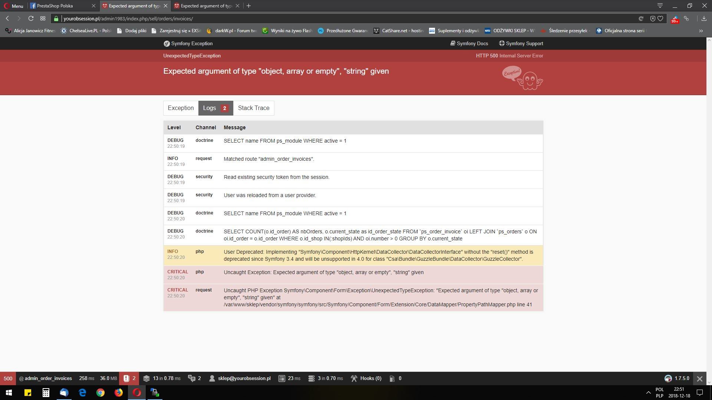
Task: Open the Symfony Support link
Action: point(521,43)
